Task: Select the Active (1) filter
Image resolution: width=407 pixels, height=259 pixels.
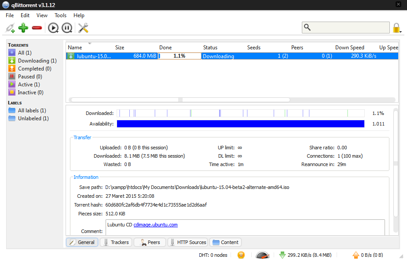Action: pyautogui.click(x=29, y=85)
